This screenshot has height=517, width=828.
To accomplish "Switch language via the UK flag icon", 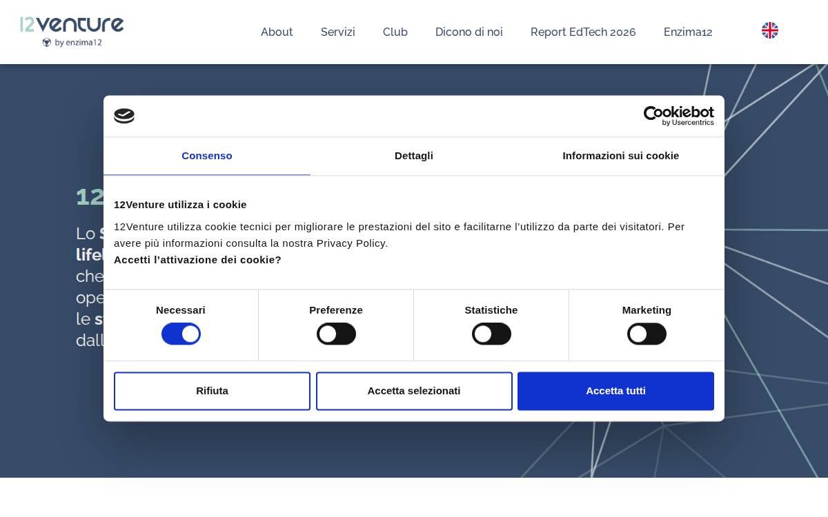I will click(770, 30).
